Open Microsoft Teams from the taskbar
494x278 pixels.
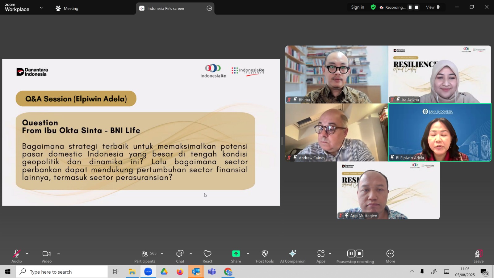(212, 272)
